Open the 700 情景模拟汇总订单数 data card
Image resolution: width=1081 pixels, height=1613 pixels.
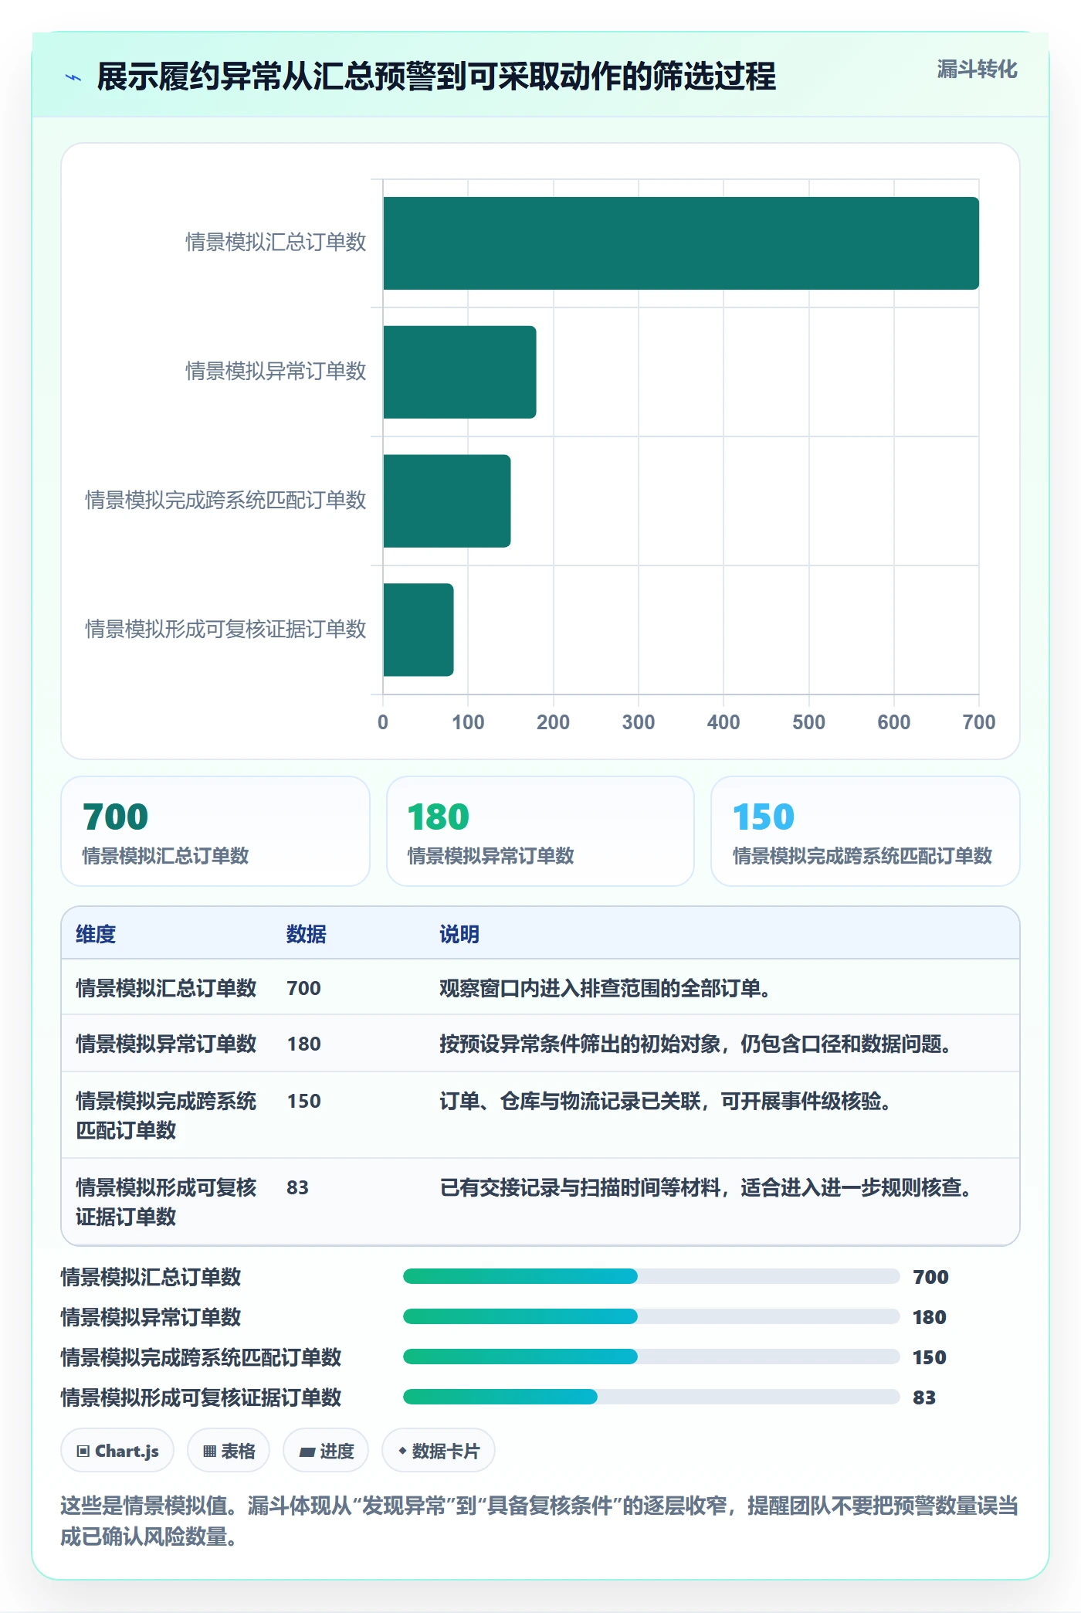click(215, 831)
